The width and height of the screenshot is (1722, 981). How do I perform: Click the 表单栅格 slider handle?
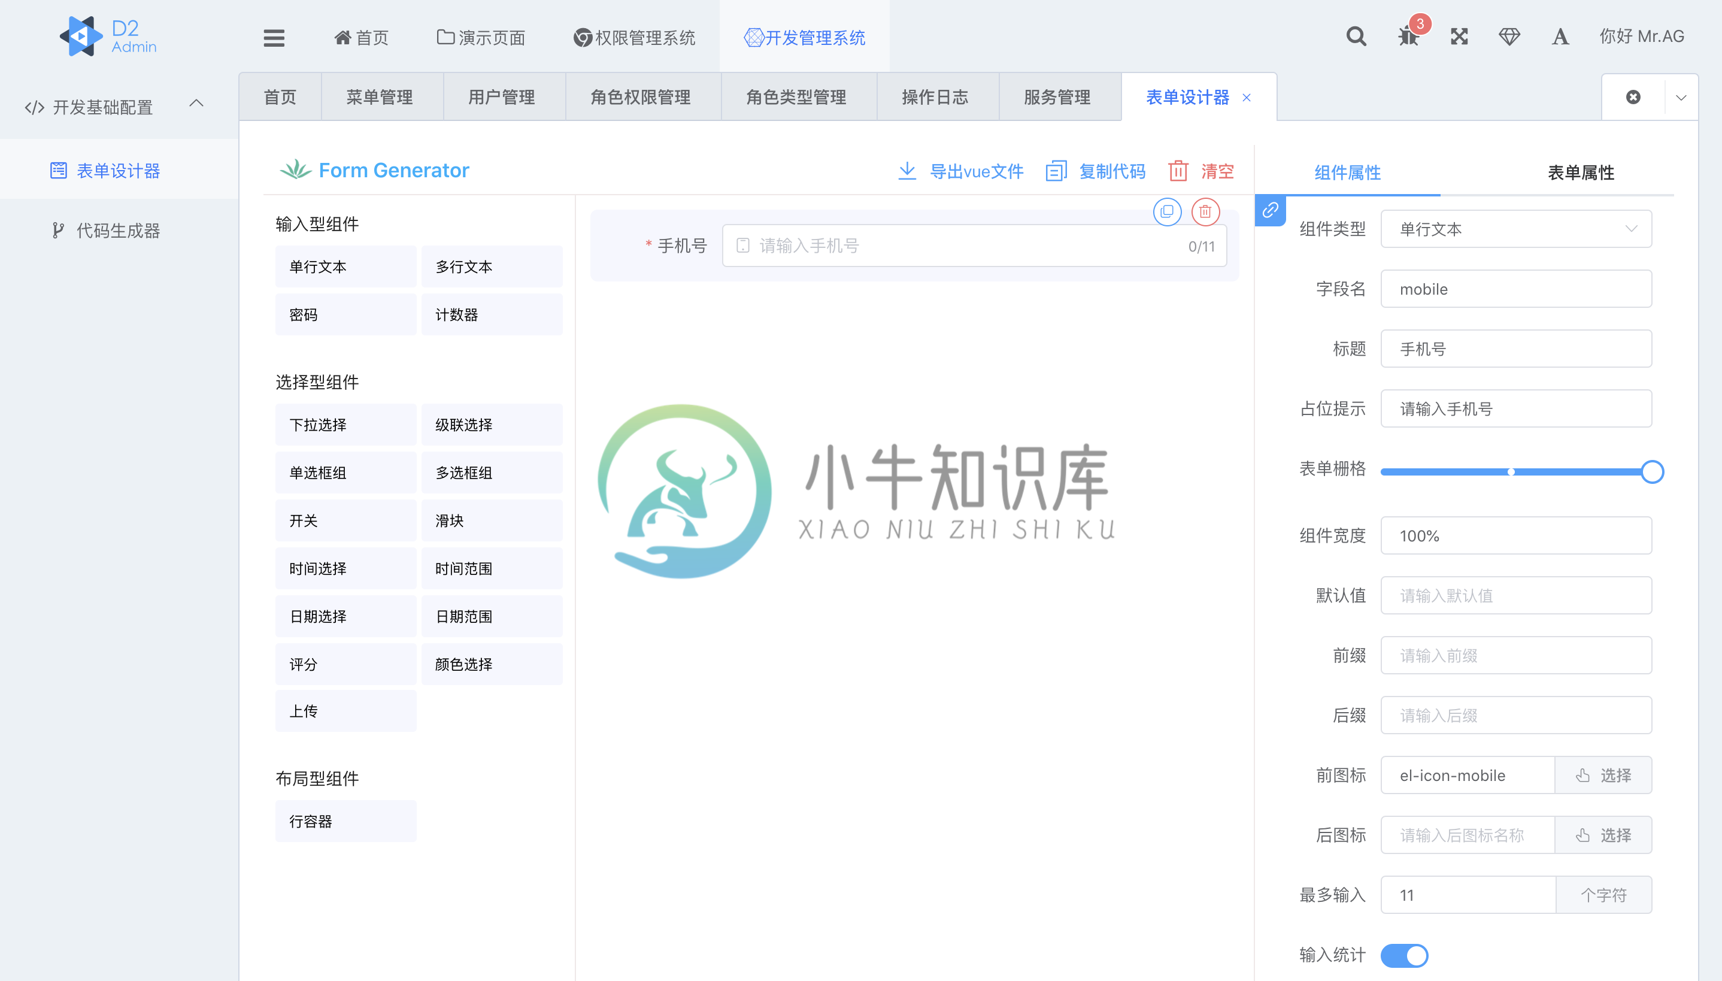(1652, 472)
